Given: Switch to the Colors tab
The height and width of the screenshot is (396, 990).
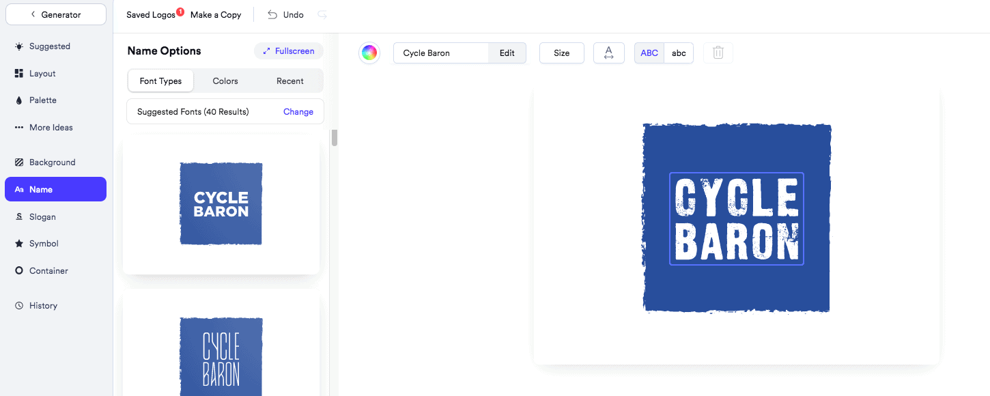Looking at the screenshot, I should [225, 81].
